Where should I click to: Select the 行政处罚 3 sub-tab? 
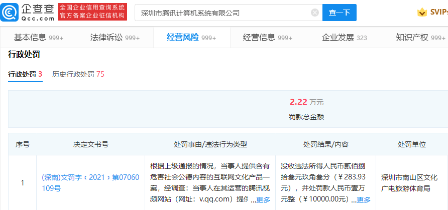pyautogui.click(x=25, y=74)
